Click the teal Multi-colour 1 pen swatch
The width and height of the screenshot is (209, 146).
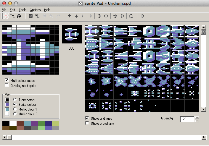(x=7, y=109)
